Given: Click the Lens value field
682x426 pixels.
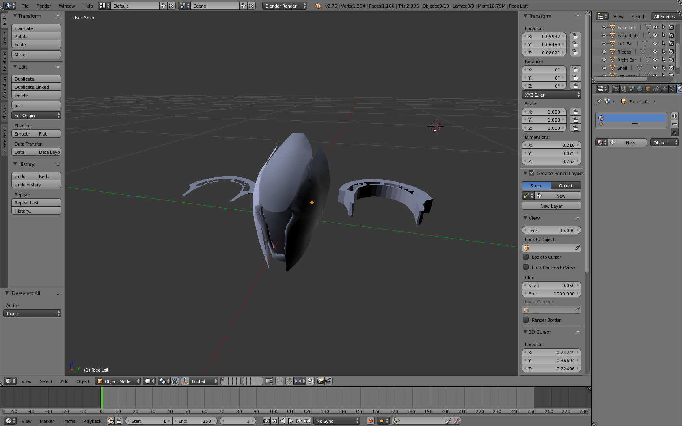Looking at the screenshot, I should click(551, 230).
